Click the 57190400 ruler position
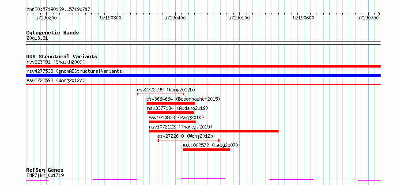The image size is (393, 185). [175, 18]
